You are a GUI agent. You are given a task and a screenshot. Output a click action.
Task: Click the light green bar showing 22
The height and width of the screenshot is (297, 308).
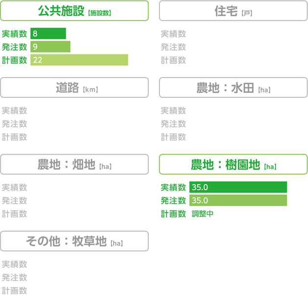point(79,60)
